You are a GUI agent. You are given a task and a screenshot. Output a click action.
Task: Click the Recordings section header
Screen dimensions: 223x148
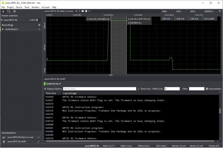point(7,25)
